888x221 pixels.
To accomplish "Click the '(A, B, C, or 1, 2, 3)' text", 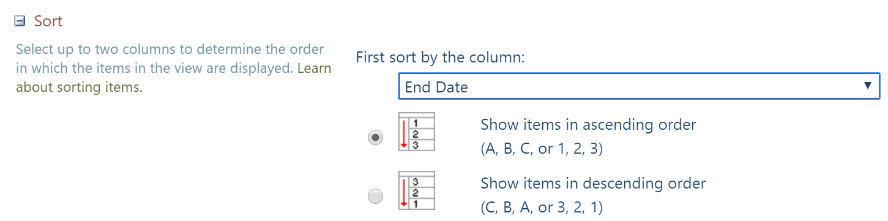I will click(542, 149).
